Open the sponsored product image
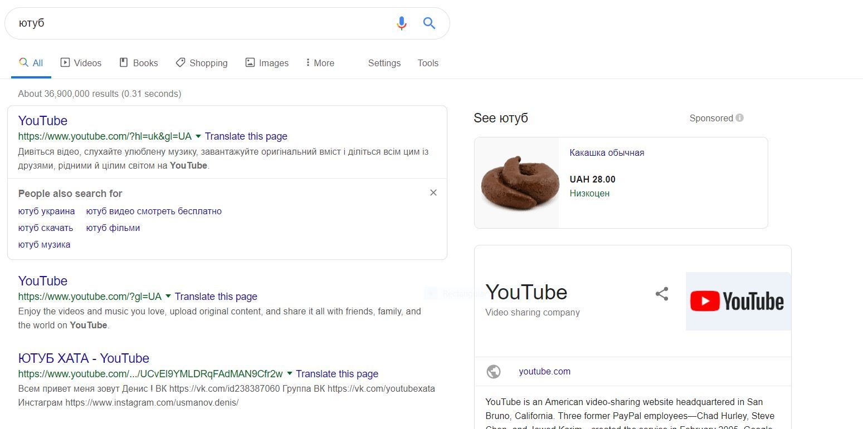 pyautogui.click(x=516, y=183)
